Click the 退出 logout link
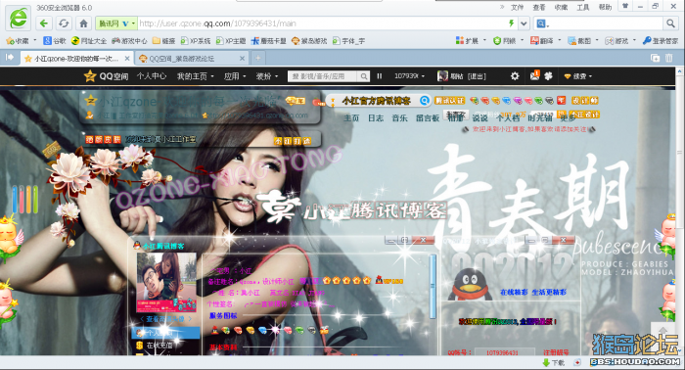The image size is (685, 370). (x=477, y=76)
